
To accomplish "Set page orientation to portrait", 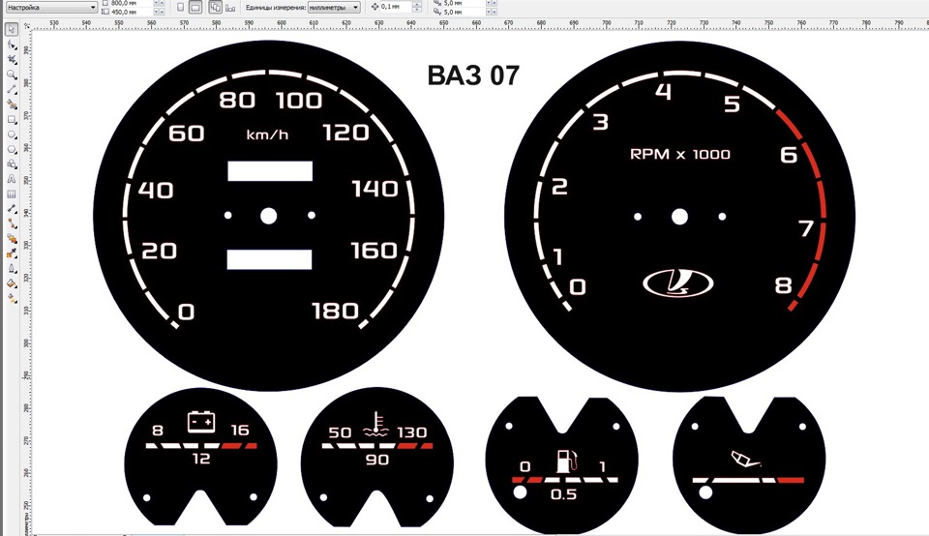I will [x=181, y=7].
